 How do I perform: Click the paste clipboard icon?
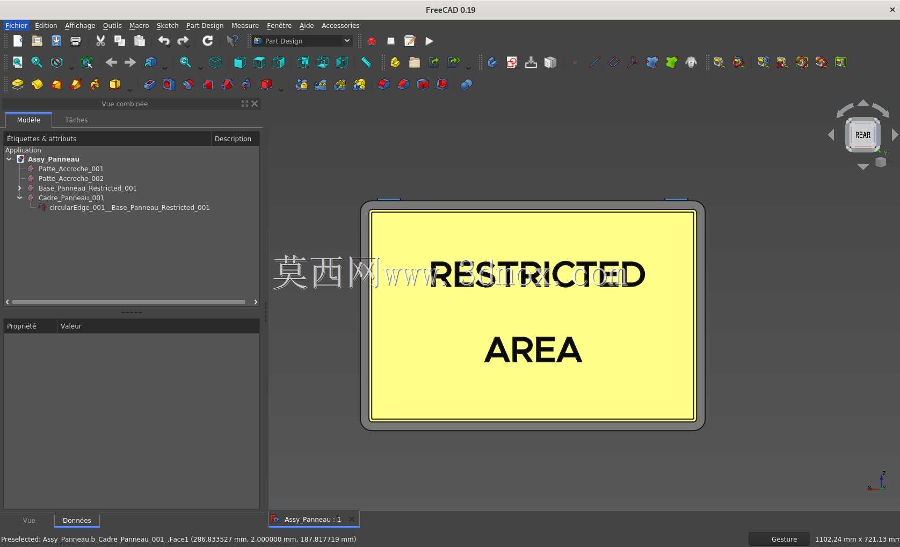point(140,41)
